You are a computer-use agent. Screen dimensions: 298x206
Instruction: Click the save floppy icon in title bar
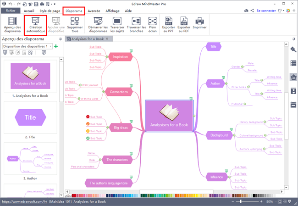[36, 4]
